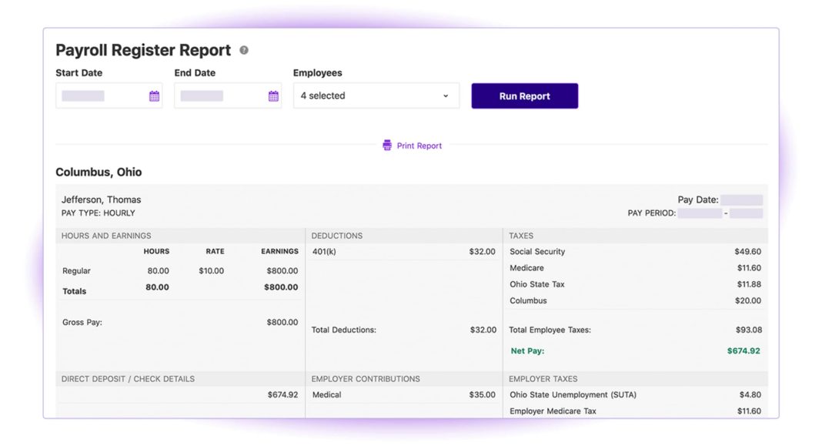Screen dimensions: 822x446
Task: Expand the Employees dropdown showing 4 selected
Action: coord(376,96)
